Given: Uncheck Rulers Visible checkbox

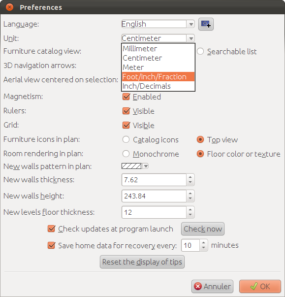Looking at the screenshot, I should [126, 111].
